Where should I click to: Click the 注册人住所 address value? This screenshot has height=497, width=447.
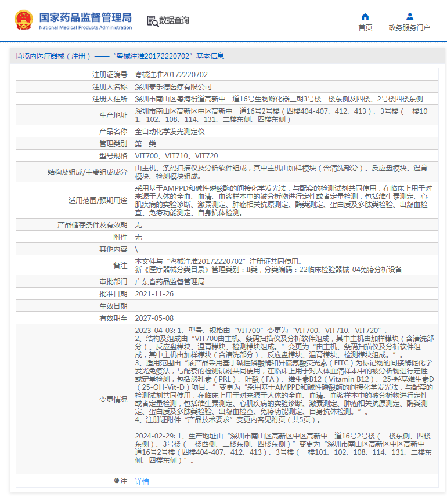pos(279,99)
